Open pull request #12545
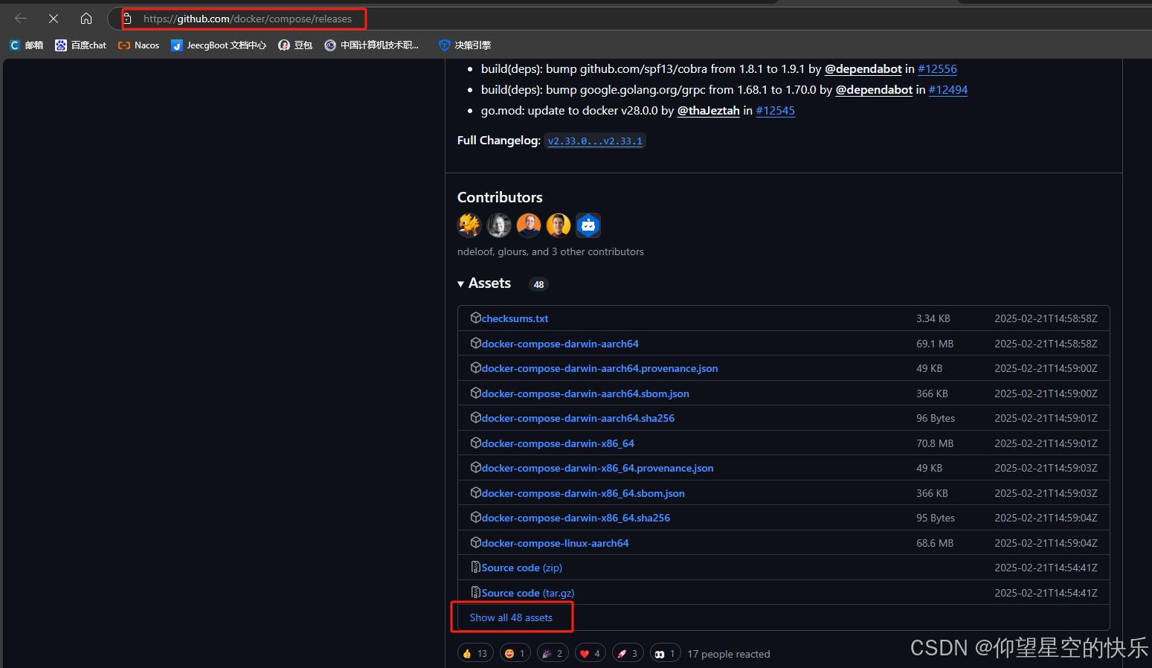1152x668 pixels. [x=775, y=110]
